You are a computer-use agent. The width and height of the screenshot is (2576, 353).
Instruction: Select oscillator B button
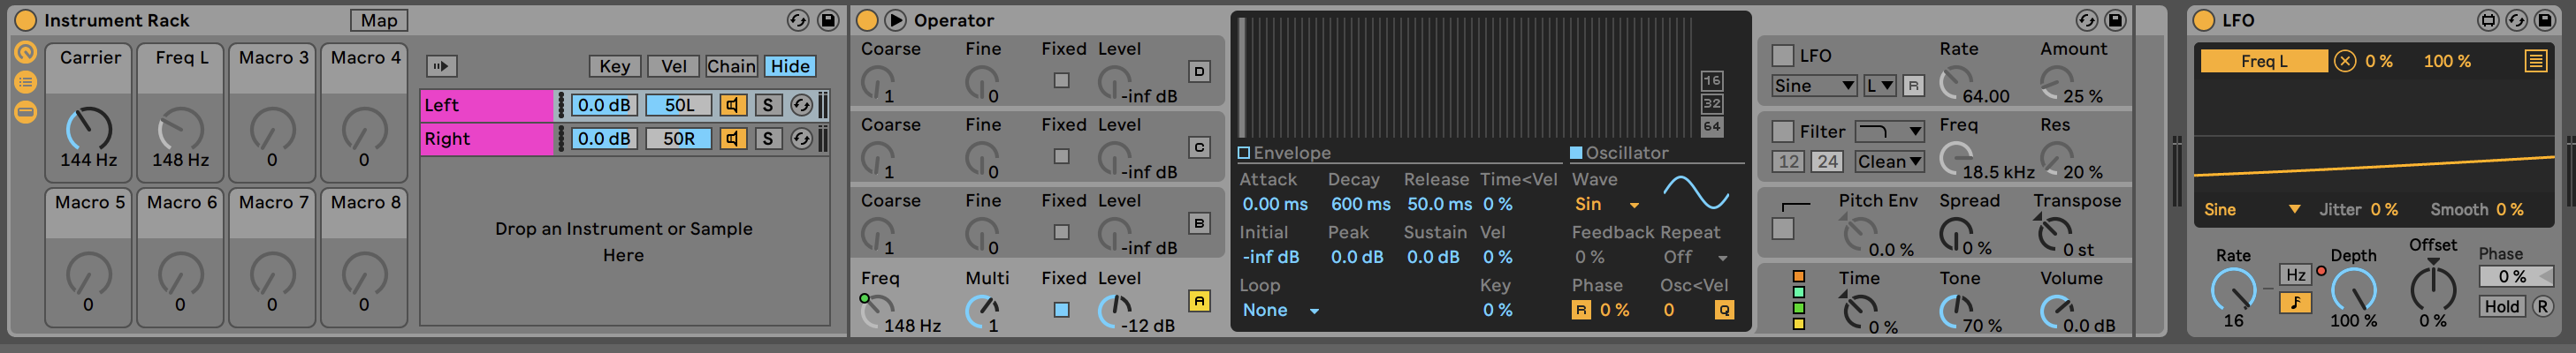click(x=1199, y=223)
